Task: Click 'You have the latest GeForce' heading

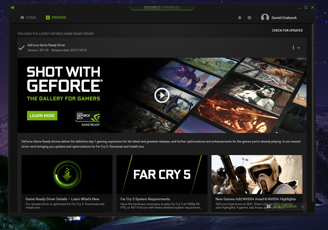Action: [x=55, y=34]
